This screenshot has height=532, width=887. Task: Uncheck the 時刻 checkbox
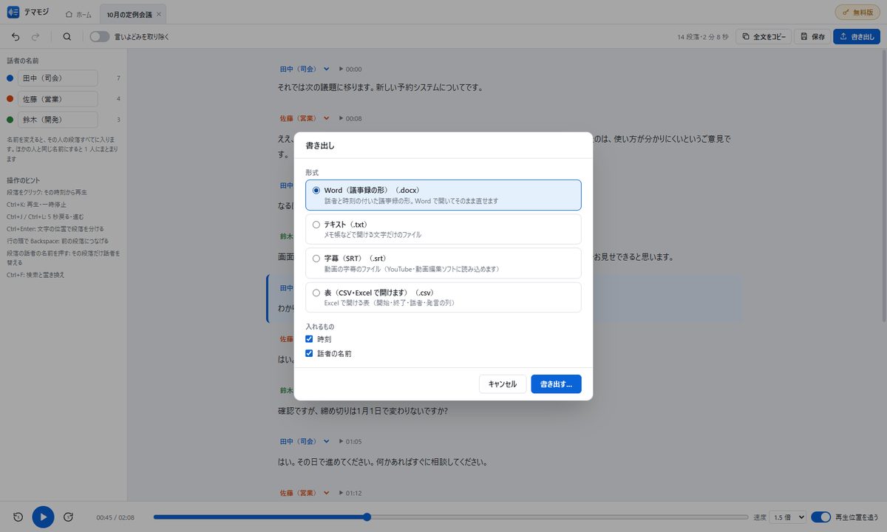pos(310,339)
